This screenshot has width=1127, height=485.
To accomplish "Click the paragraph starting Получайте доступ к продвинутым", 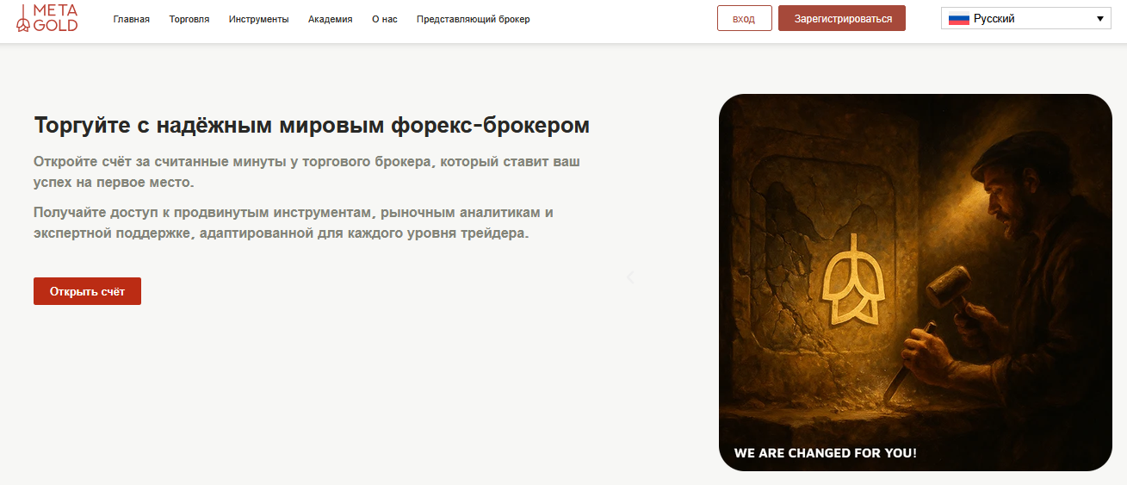I will 294,222.
